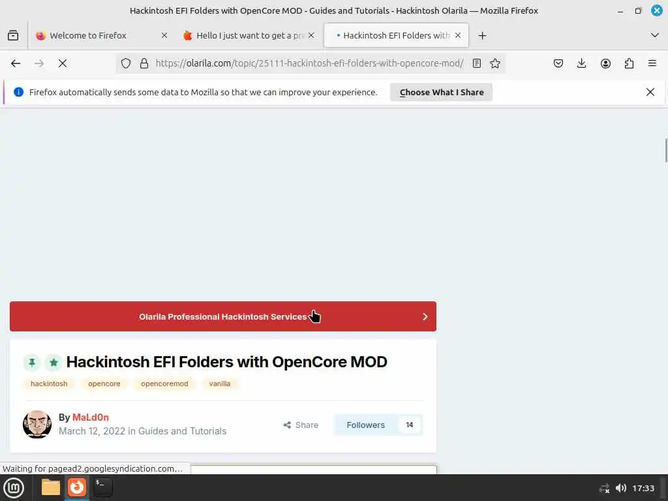Click the forward navigation arrow
Screen dimensions: 668x501
(39, 63)
